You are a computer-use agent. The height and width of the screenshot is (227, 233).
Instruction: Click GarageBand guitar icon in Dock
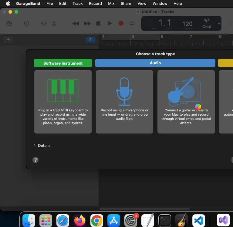pos(182,221)
